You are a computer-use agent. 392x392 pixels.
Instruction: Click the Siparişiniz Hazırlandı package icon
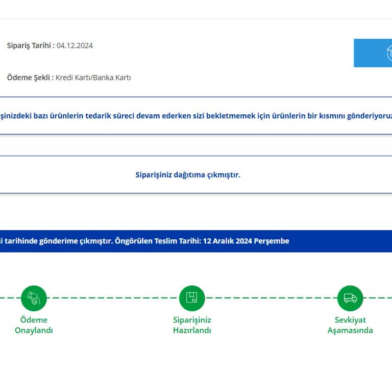192,298
